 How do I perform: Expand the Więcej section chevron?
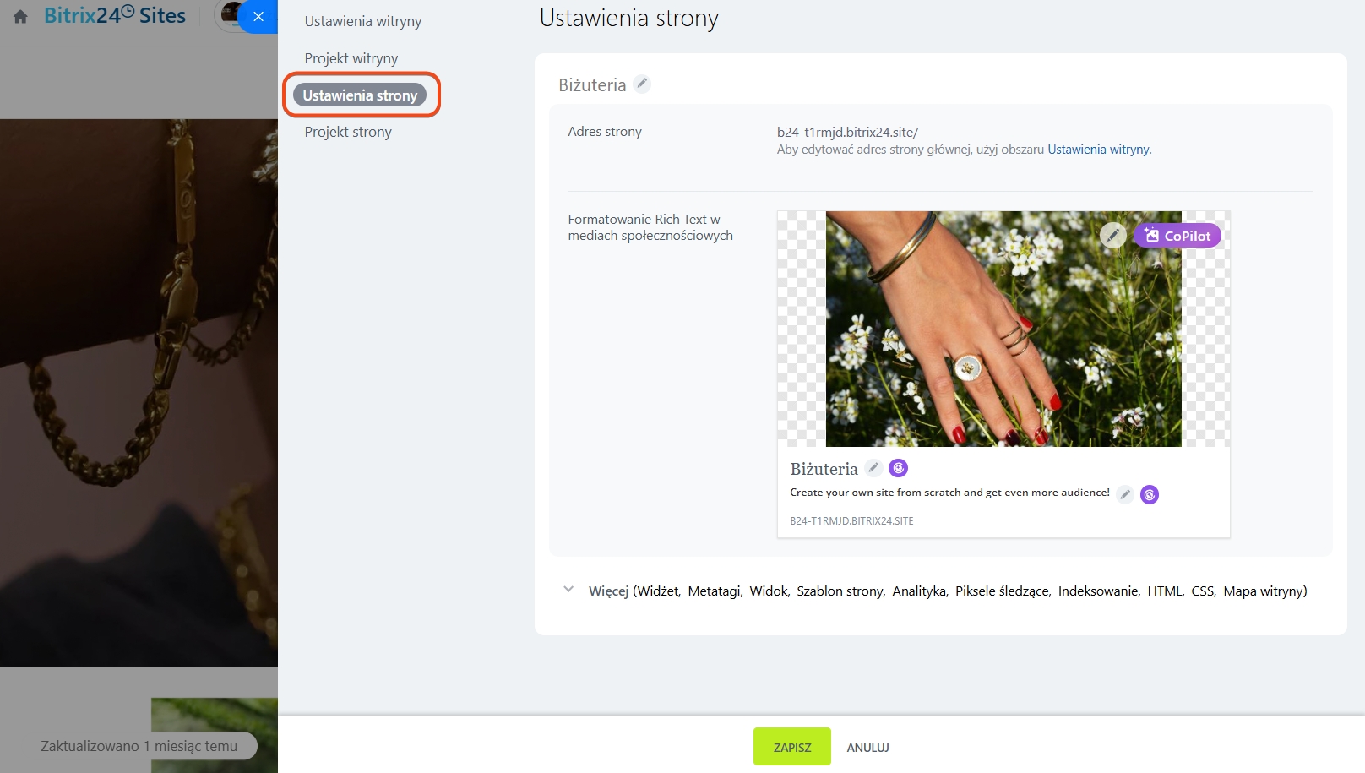point(568,590)
